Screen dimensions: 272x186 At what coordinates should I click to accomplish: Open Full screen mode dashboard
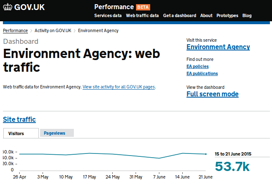click(x=212, y=94)
